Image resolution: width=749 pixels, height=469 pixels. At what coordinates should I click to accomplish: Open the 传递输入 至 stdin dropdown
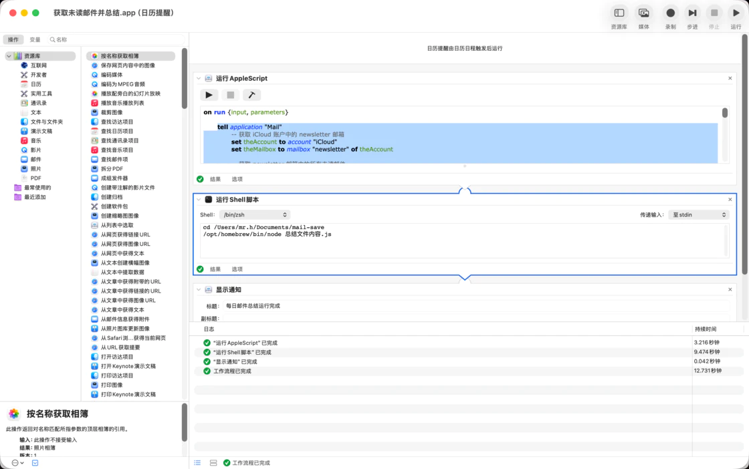699,215
